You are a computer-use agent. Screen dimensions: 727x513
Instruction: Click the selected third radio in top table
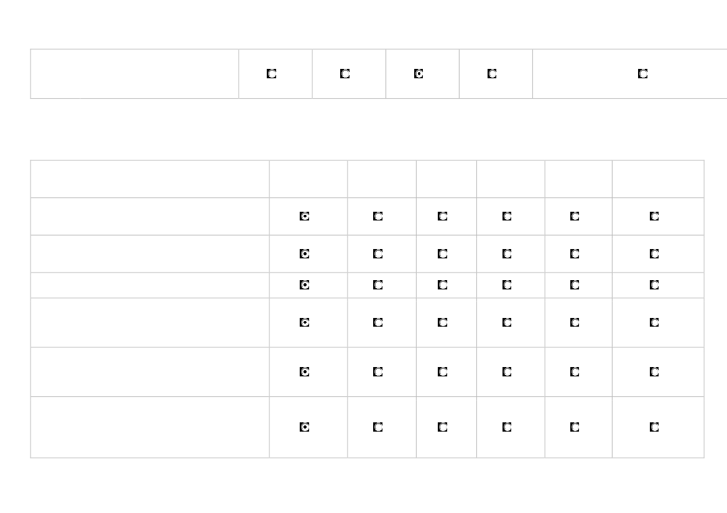(419, 74)
